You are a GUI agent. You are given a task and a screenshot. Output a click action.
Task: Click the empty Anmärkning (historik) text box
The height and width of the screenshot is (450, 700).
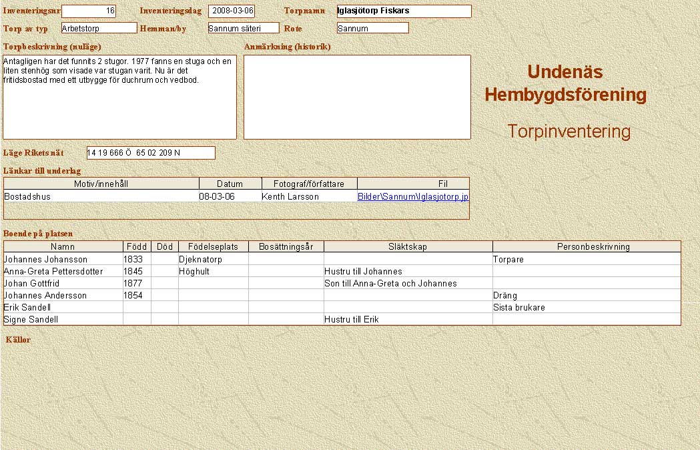(x=357, y=97)
